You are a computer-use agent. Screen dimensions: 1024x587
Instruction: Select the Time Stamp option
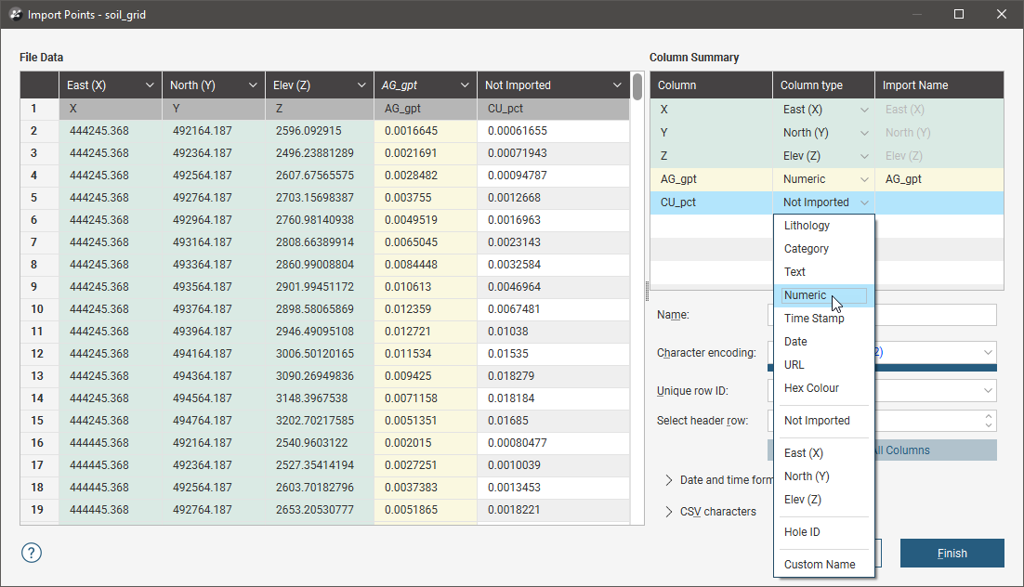click(x=814, y=319)
